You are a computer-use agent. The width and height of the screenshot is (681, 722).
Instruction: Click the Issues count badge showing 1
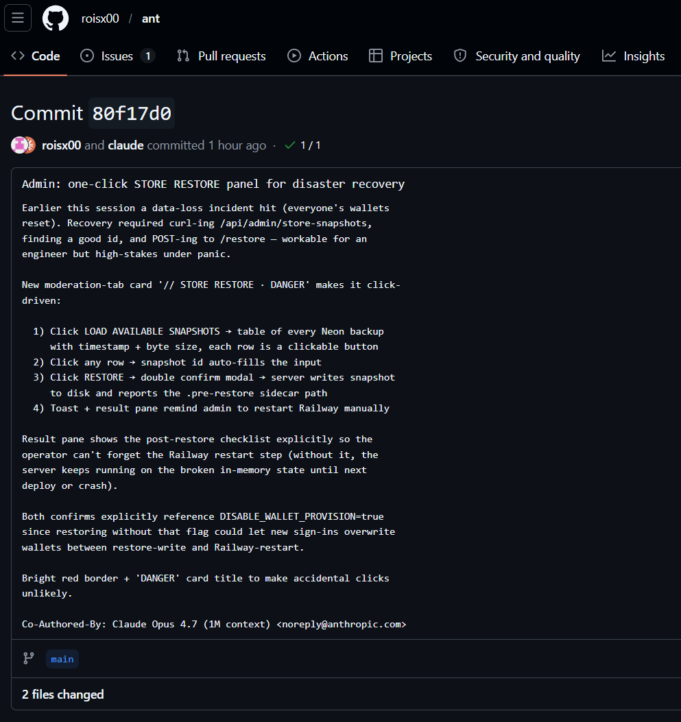[148, 56]
